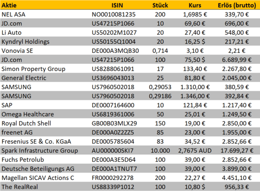Viewport: 260px width, 191px height.
Task: Click the proceeds 1.249,50 €
Action: pyautogui.click(x=237, y=114)
